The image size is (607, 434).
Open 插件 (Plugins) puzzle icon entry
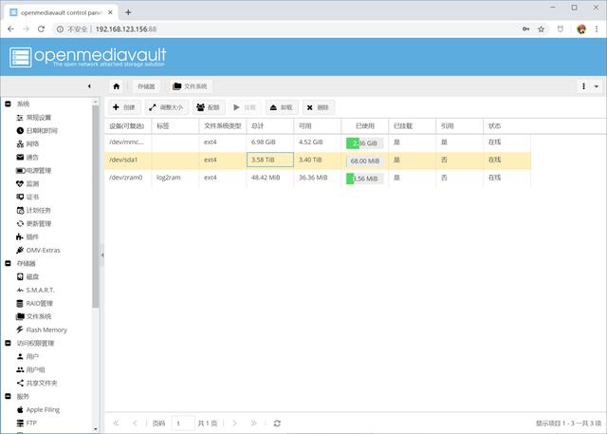[x=28, y=236]
